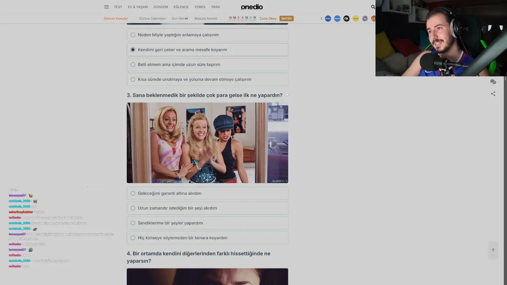Click the left chevron of the brand carousel
This screenshot has width=507, height=285.
point(321,19)
